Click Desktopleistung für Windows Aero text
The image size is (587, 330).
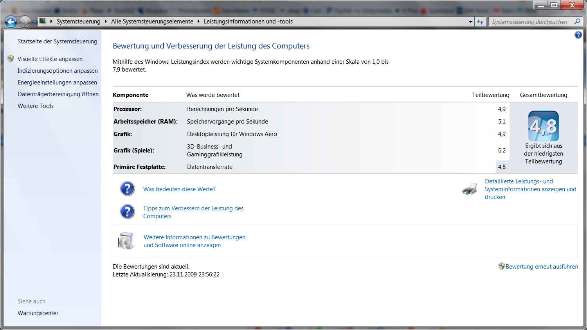[232, 134]
